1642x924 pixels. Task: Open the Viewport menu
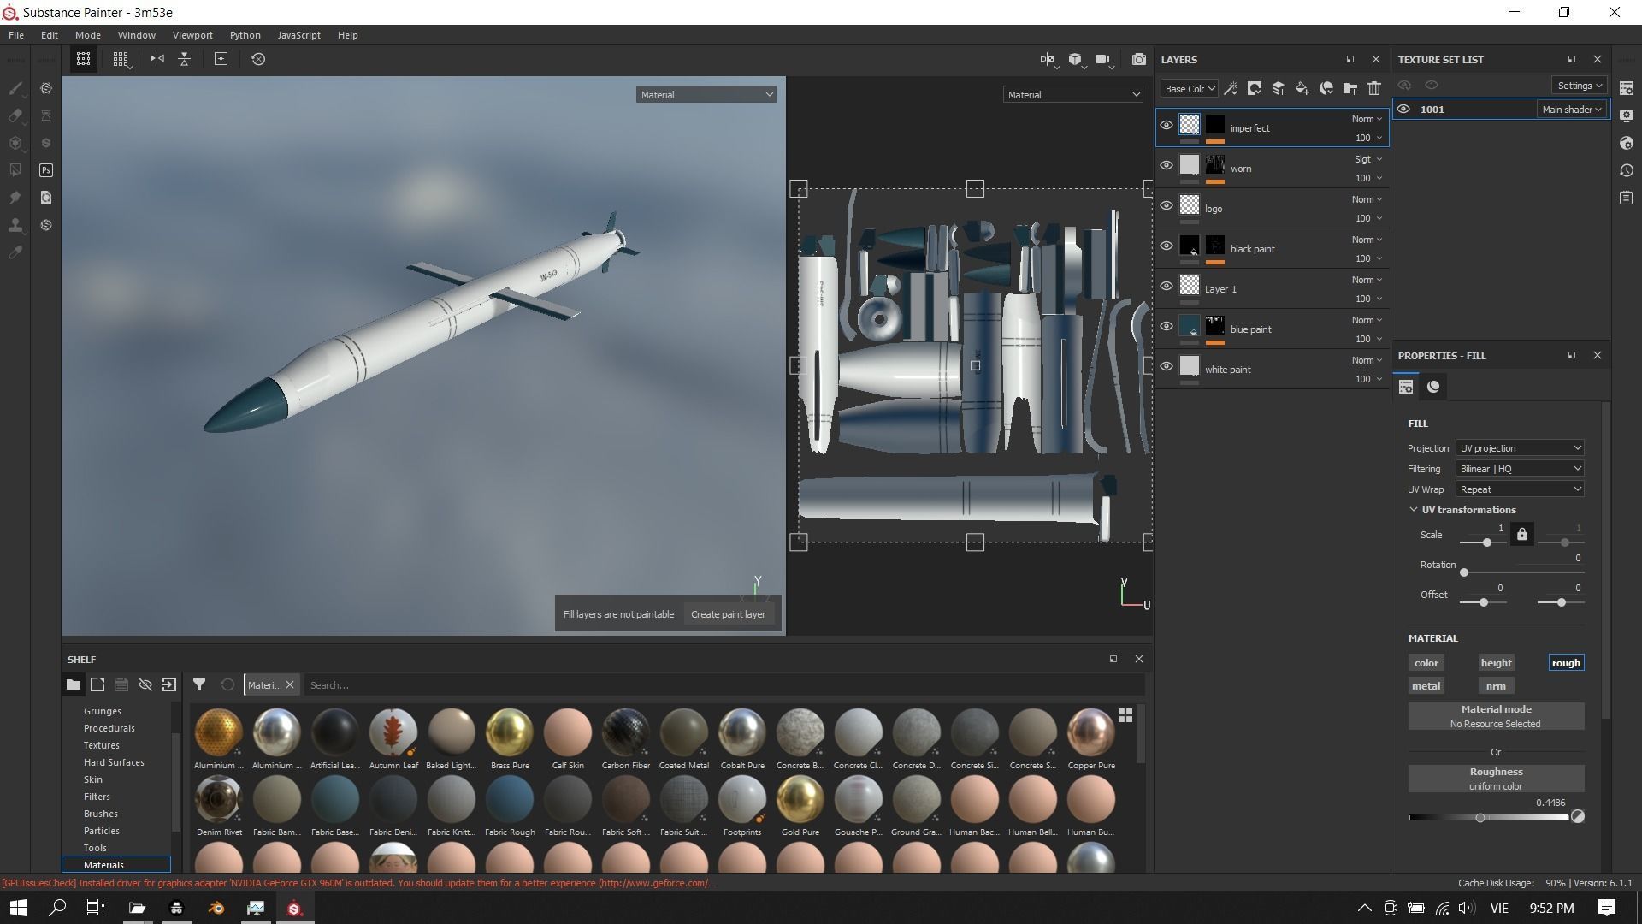click(192, 35)
